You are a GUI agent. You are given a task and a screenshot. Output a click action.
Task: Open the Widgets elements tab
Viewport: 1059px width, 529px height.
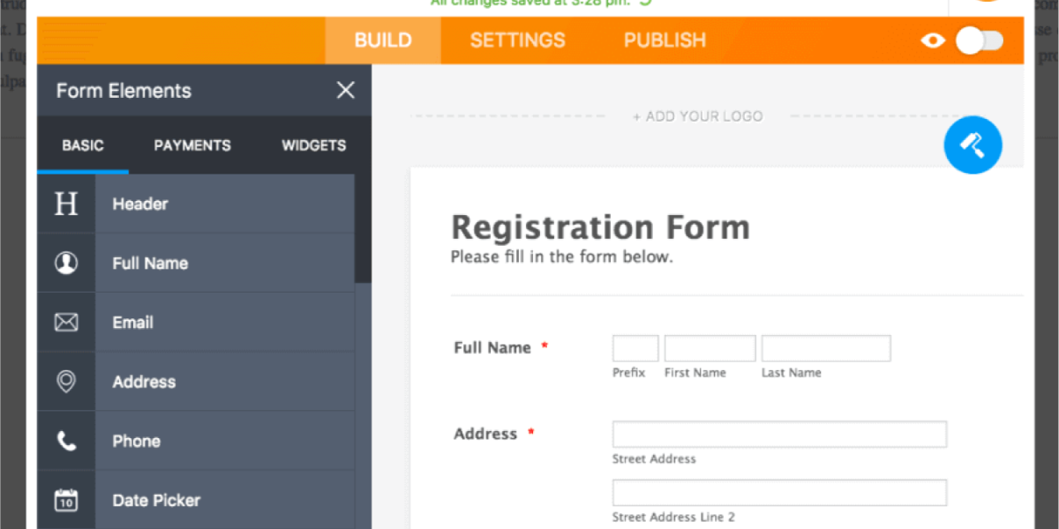tap(313, 145)
